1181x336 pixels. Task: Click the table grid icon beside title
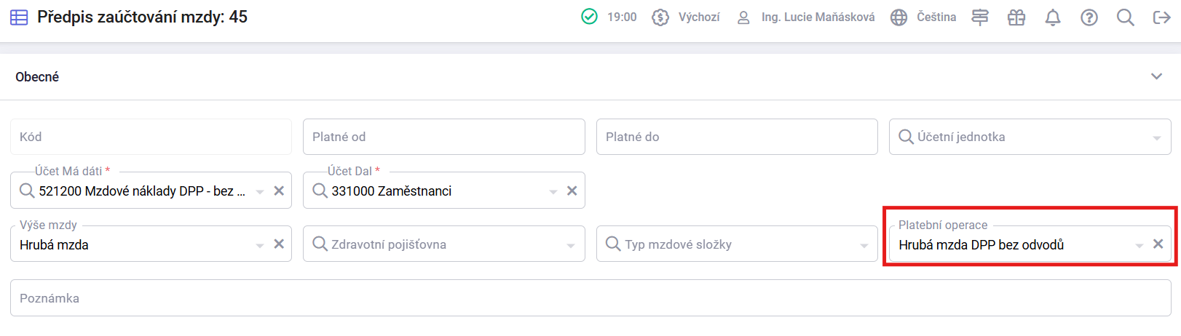click(19, 17)
